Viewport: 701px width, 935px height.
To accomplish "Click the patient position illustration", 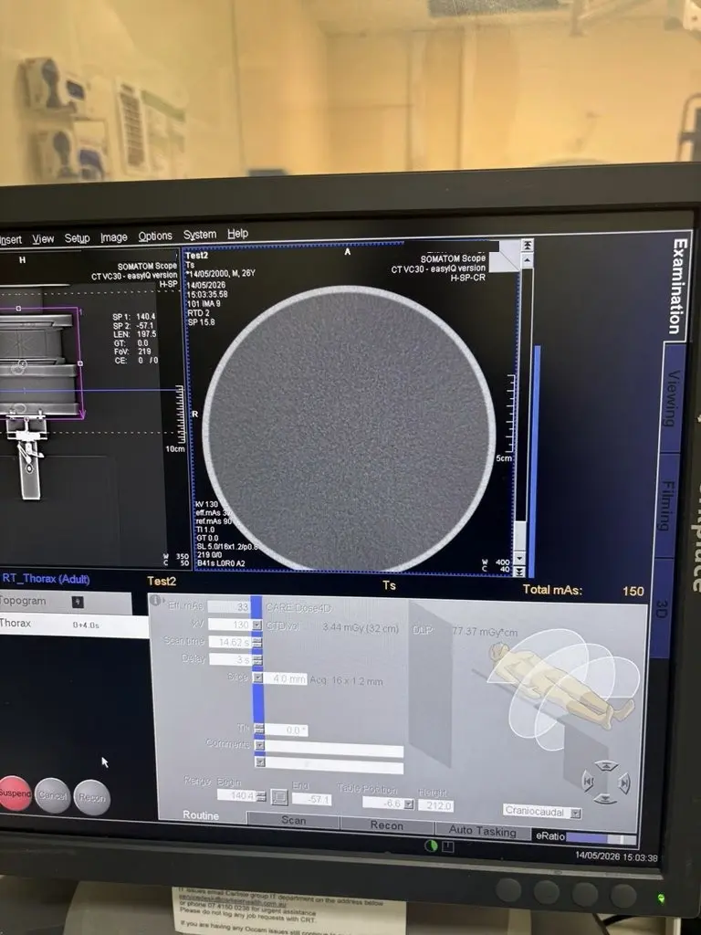I will coord(562,688).
